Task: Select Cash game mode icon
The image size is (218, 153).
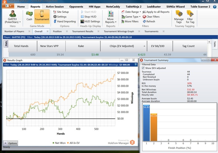Action: pyautogui.click(x=29, y=16)
